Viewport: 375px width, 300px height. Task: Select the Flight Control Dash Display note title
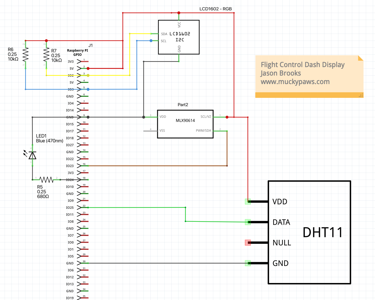pyautogui.click(x=302, y=65)
